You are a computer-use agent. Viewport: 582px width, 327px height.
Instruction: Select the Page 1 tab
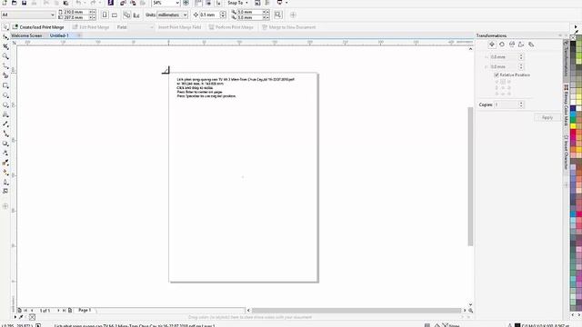tap(85, 310)
